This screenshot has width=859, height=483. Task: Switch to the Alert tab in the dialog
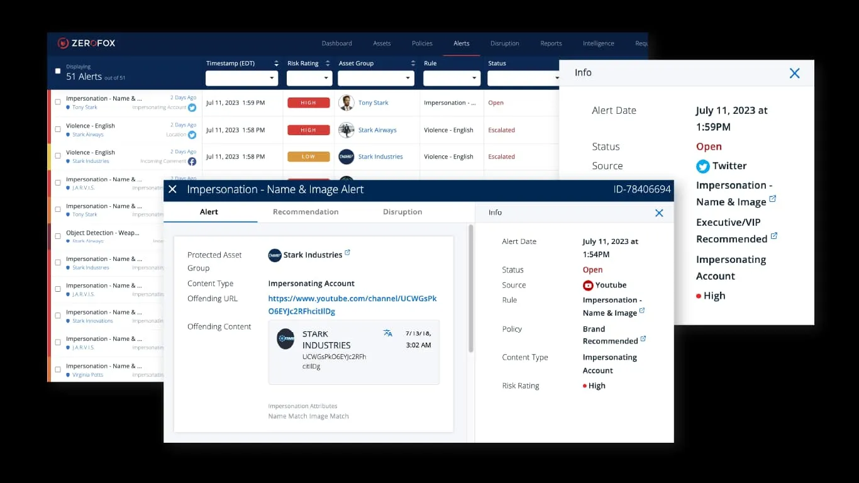click(209, 212)
